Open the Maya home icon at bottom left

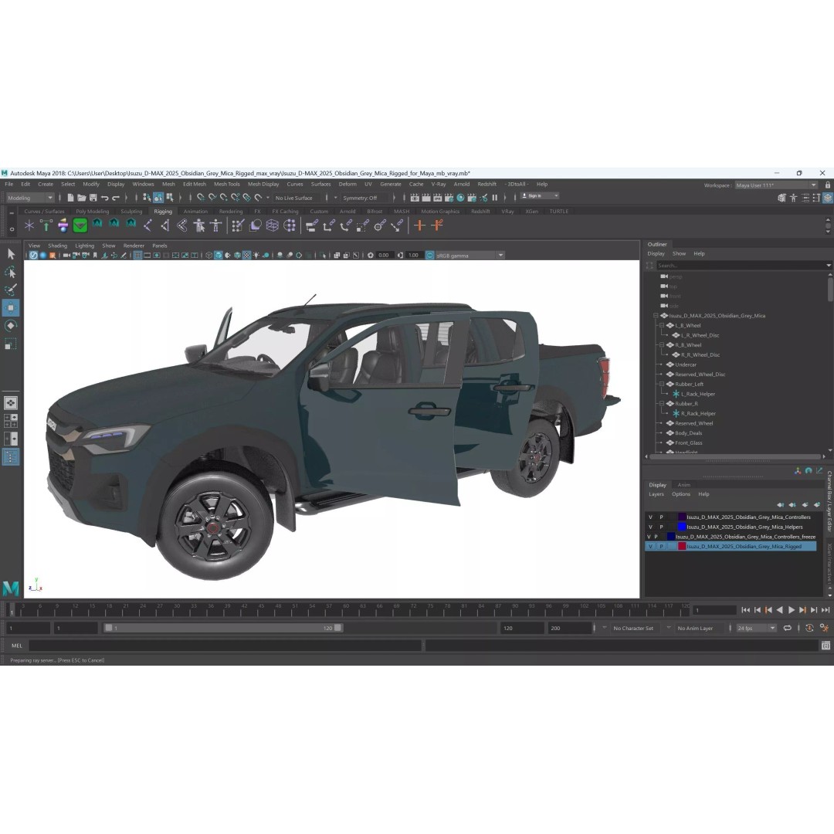coord(11,588)
